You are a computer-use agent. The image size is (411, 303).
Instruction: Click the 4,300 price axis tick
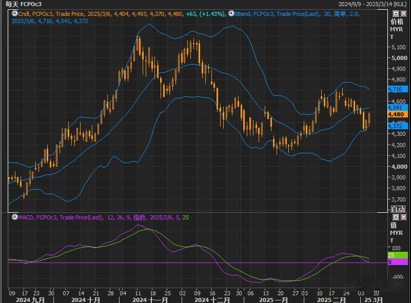pos(398,134)
